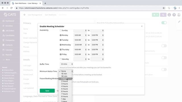The height and width of the screenshot is (102, 182).
Task: Select 1 day in the notice time list
Action: (x=65, y=99)
